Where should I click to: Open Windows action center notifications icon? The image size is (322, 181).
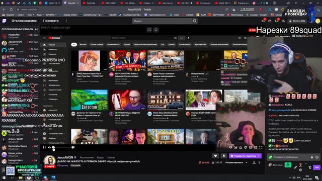(317, 177)
